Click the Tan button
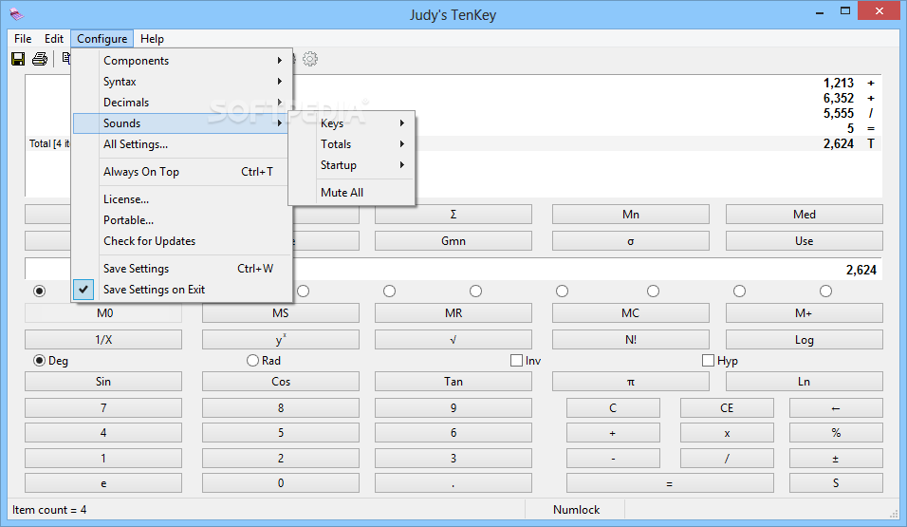The image size is (907, 527). [453, 382]
